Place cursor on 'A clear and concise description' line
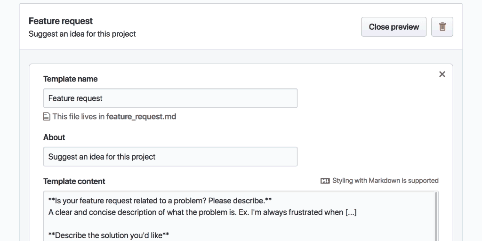Image resolution: width=482 pixels, height=241 pixels. pyautogui.click(x=202, y=212)
